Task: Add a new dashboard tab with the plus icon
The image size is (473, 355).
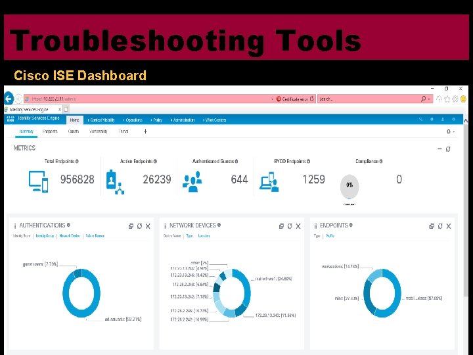Action: coord(145,131)
